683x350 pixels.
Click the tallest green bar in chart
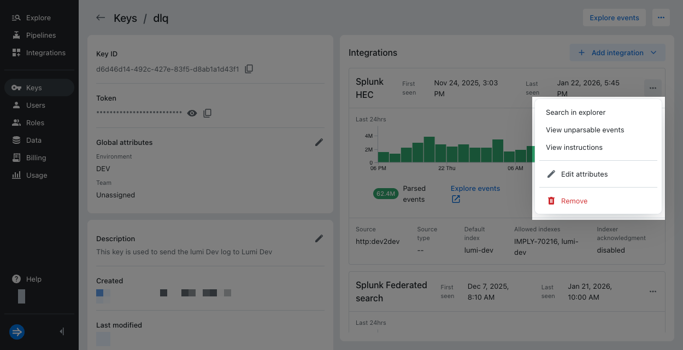429,150
